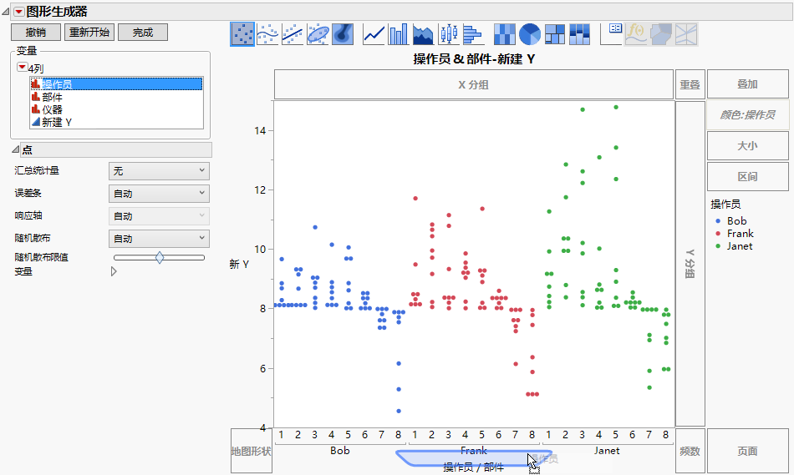The height and width of the screenshot is (475, 794).
Task: Adjust the 随机散布限值 slider handle
Action: point(160,257)
